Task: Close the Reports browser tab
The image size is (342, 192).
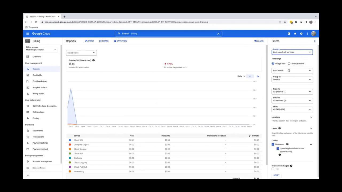Action: [x=59, y=17]
